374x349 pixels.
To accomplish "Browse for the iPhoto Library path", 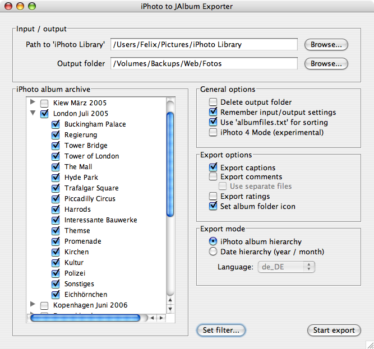I will point(326,45).
